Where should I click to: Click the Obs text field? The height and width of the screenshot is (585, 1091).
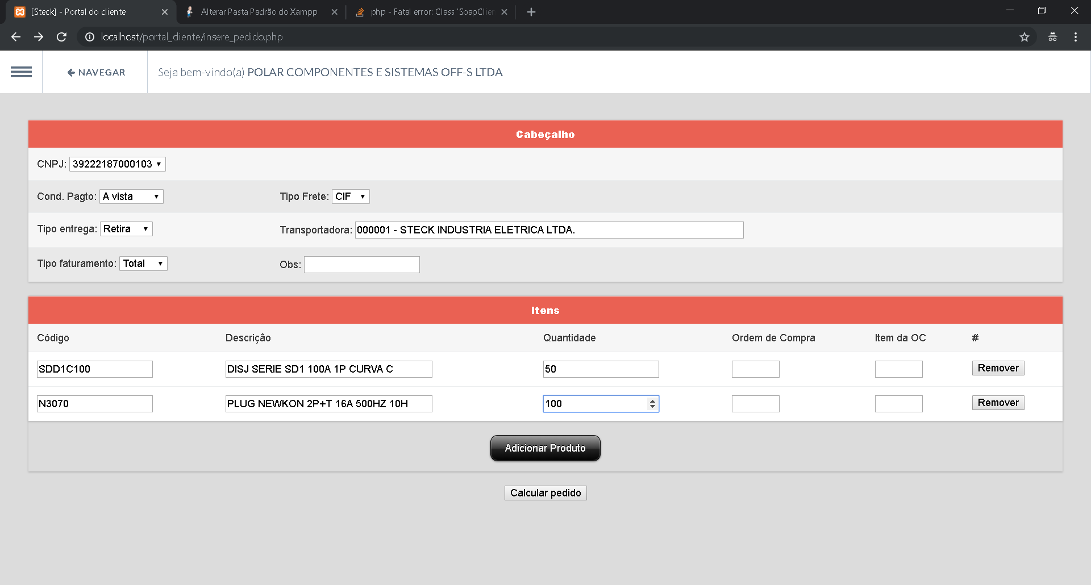click(361, 265)
